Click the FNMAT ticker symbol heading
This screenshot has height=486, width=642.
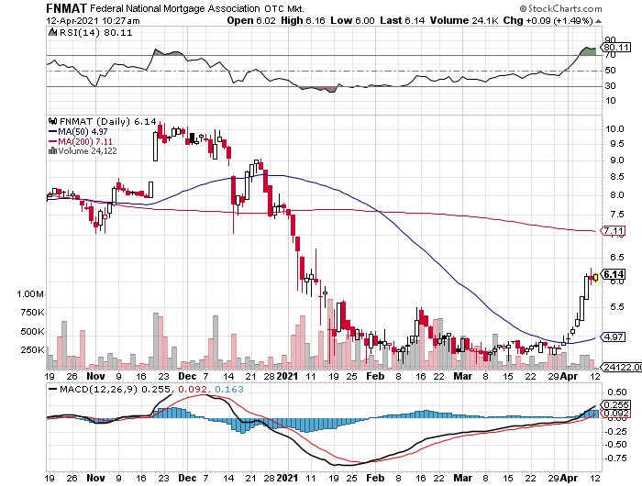[x=67, y=8]
